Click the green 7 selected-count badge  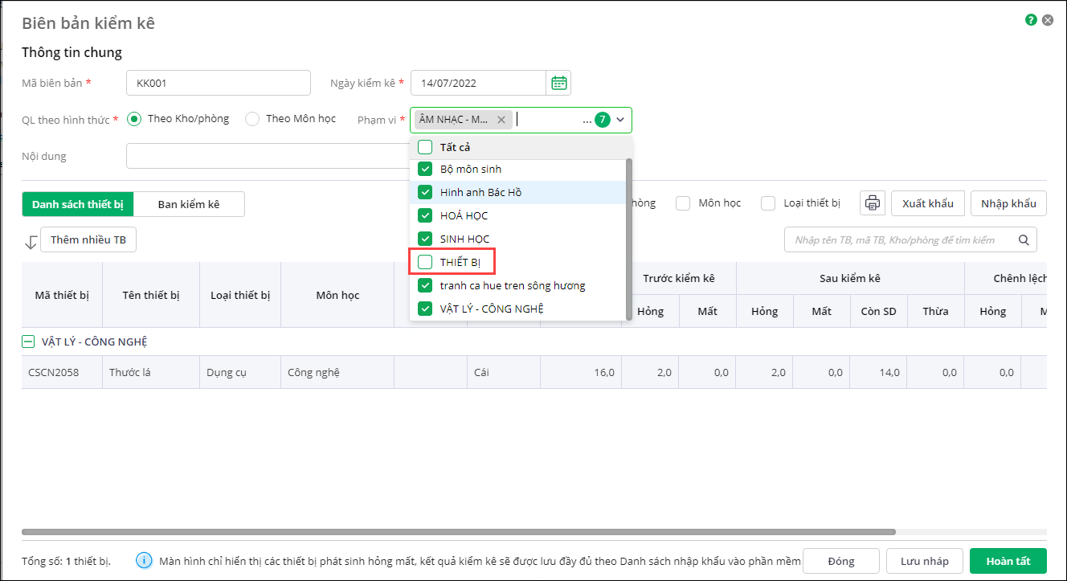[603, 120]
